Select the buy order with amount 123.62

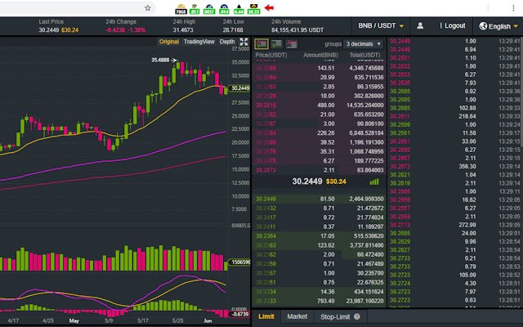coord(320,245)
